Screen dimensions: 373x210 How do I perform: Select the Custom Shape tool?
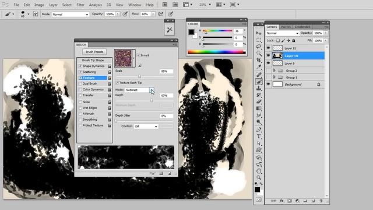coord(259,150)
